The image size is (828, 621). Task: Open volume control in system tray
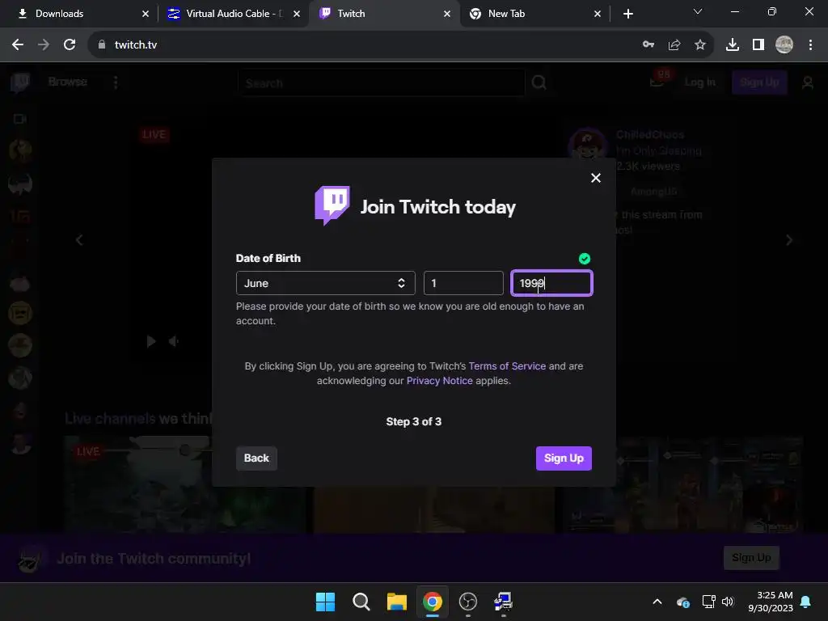coord(728,602)
